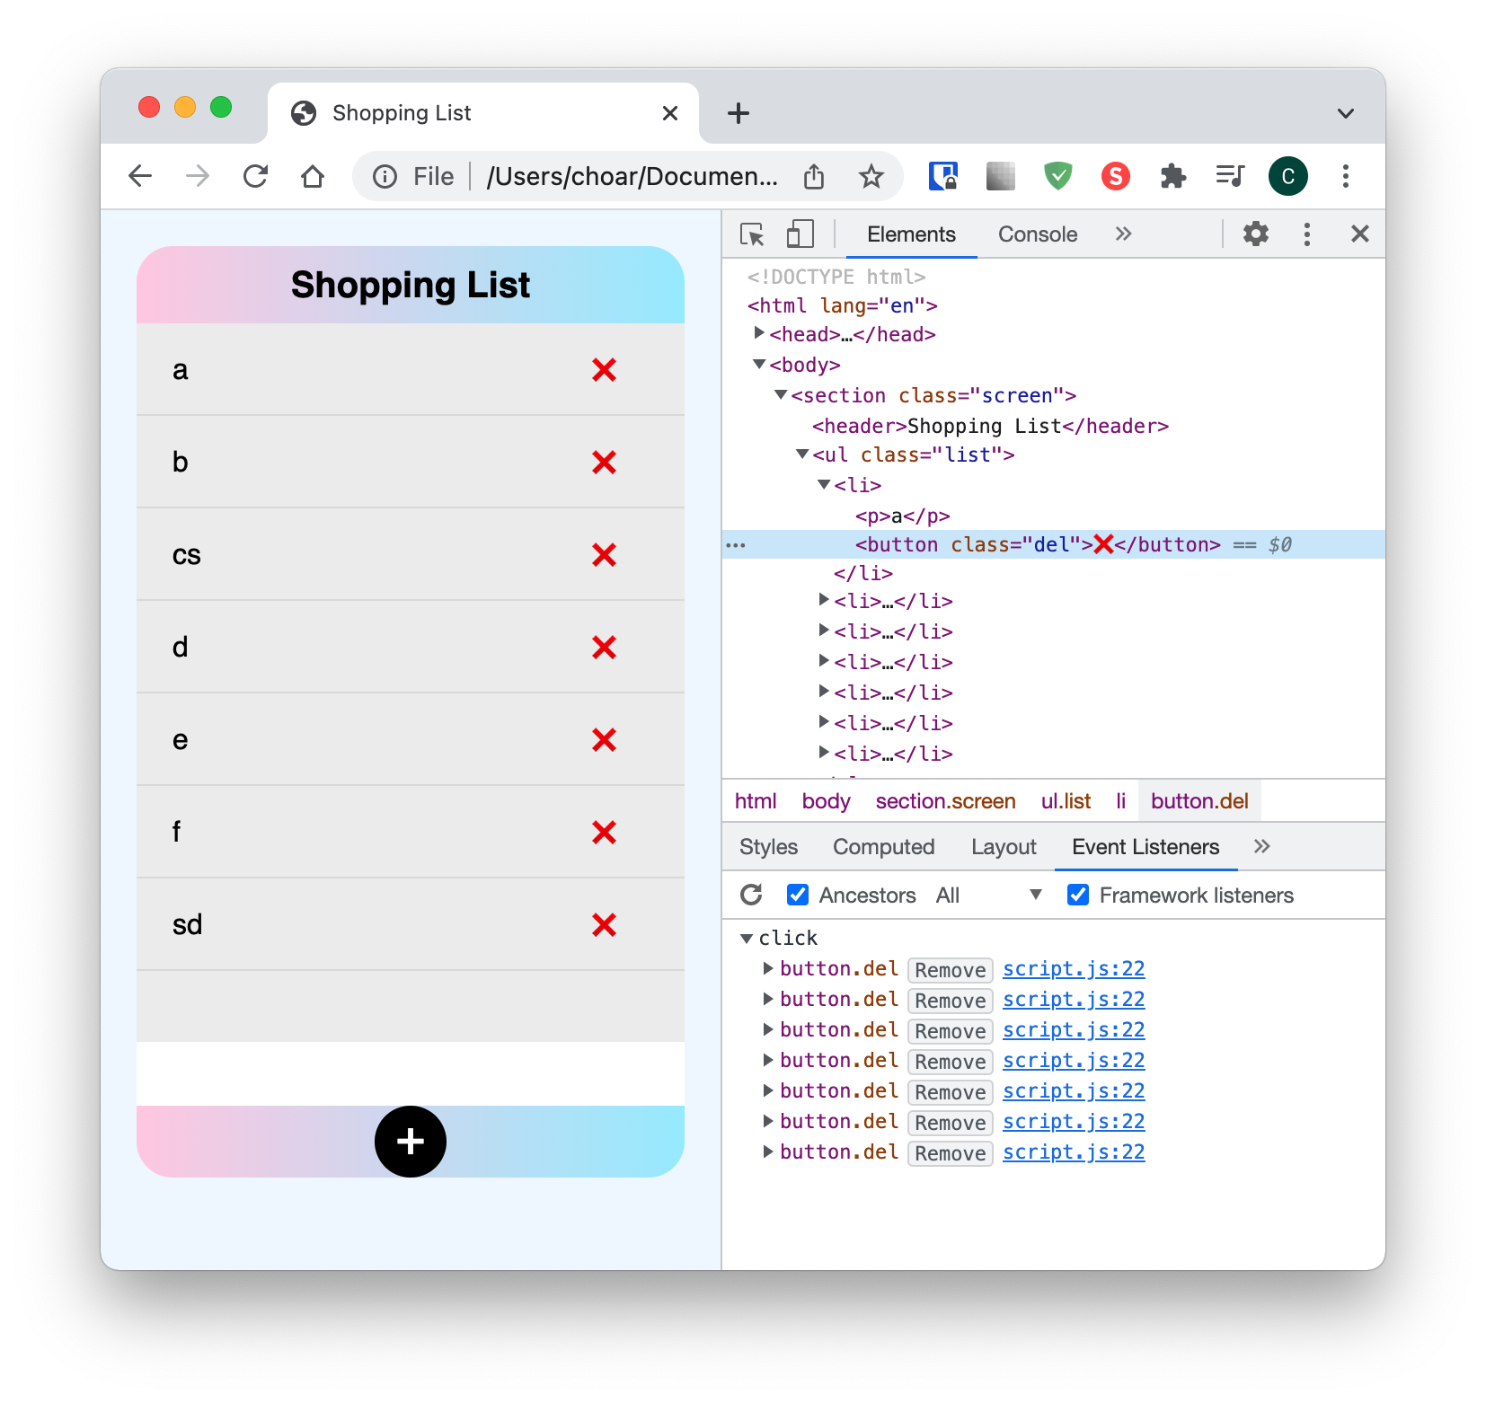Select the header Shopping List node

[990, 426]
